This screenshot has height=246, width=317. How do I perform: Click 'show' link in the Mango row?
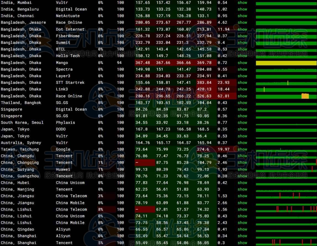point(242,63)
